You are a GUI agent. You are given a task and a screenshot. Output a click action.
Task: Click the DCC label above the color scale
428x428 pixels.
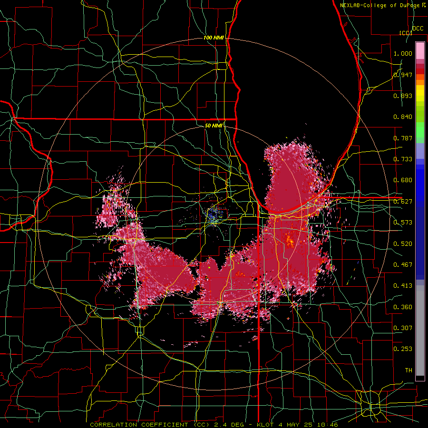418,29
